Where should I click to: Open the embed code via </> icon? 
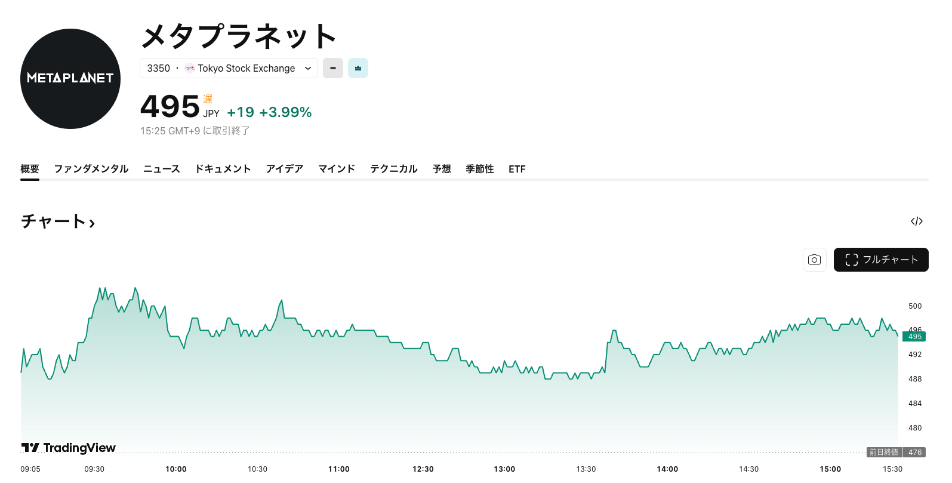[917, 221]
